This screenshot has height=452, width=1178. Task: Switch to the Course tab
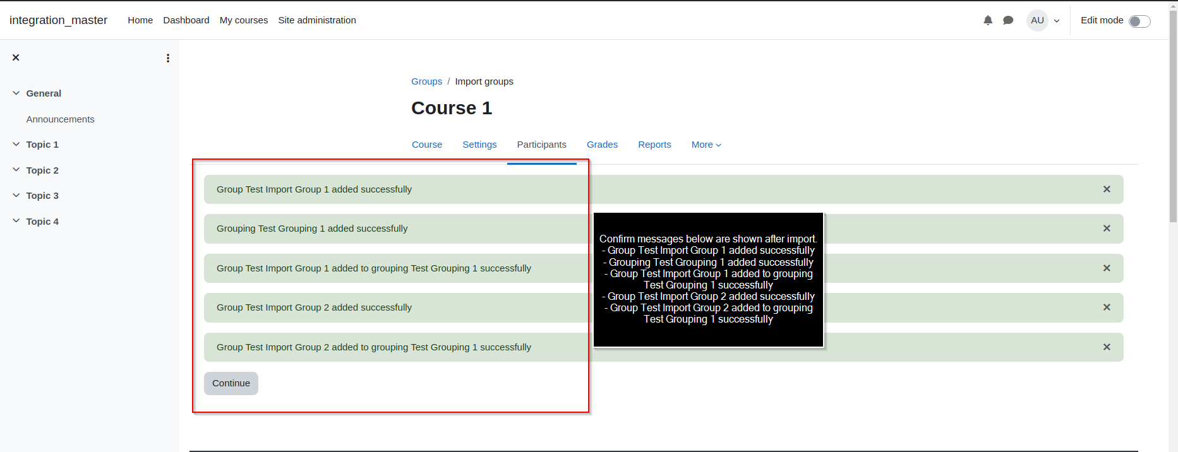(427, 145)
